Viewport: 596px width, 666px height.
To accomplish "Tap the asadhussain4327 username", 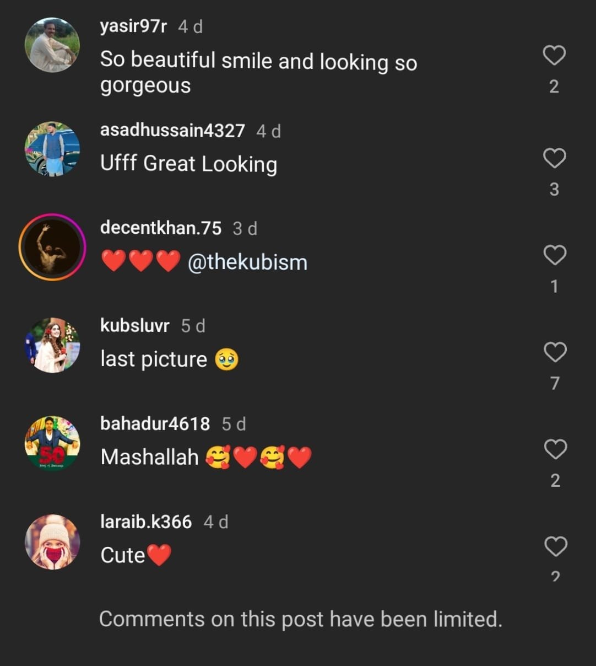I will click(172, 131).
